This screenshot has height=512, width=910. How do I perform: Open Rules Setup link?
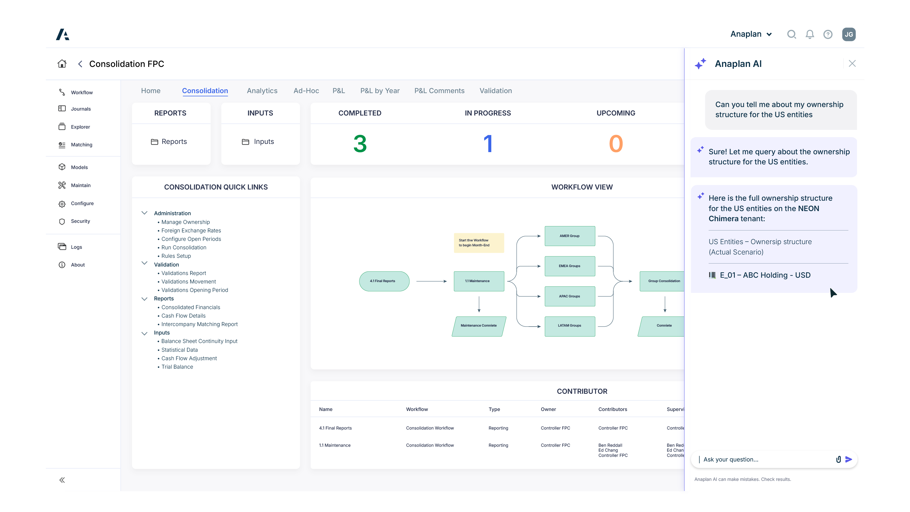coord(176,256)
